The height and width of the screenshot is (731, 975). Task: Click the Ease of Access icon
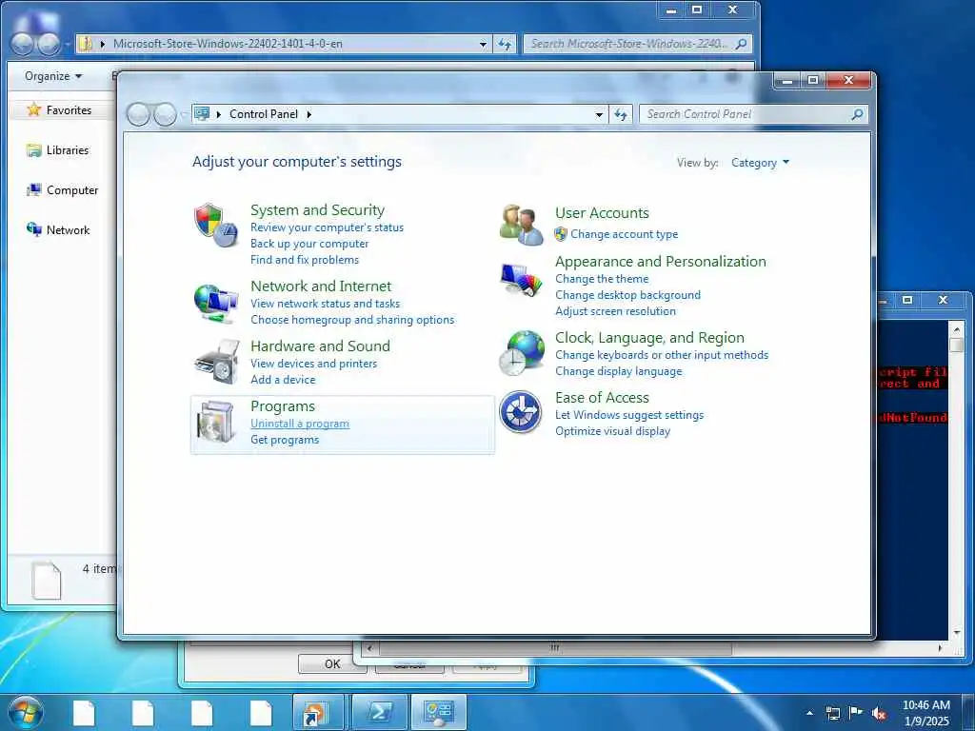click(521, 411)
